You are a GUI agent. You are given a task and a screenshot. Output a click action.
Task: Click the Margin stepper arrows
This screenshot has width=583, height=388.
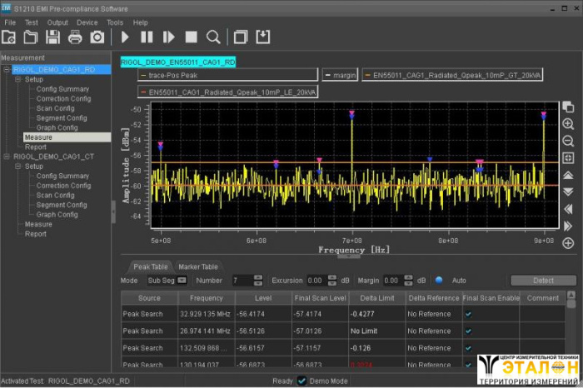408,281
